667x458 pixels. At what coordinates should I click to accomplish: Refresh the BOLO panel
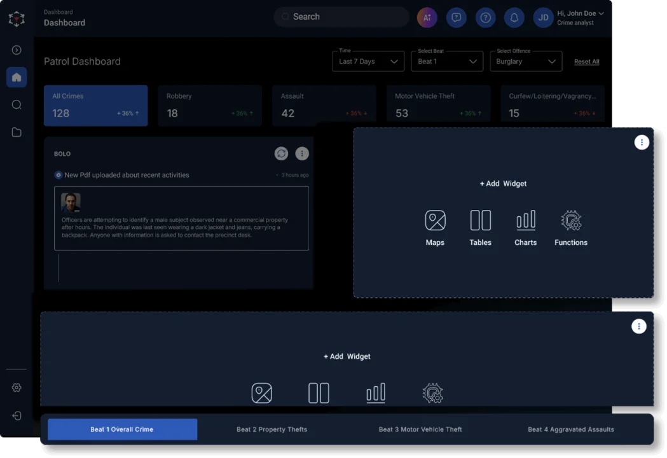[281, 153]
